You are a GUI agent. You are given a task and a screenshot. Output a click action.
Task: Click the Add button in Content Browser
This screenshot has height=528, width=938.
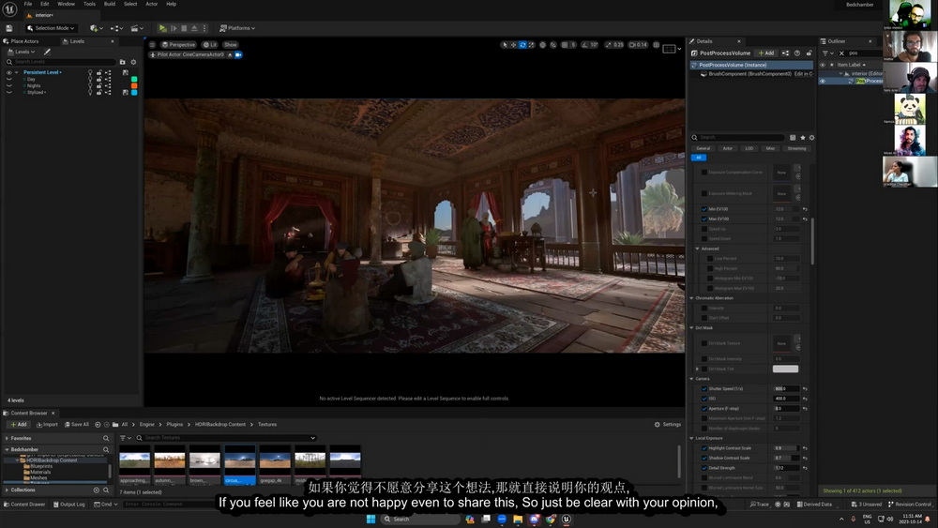(19, 425)
